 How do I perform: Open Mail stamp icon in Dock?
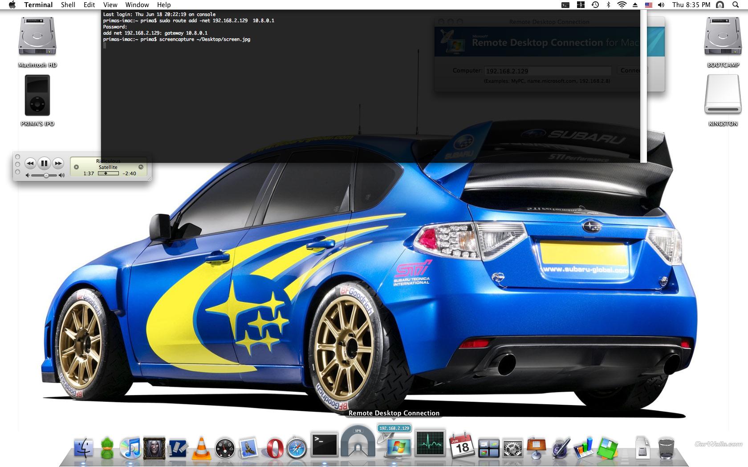(249, 448)
